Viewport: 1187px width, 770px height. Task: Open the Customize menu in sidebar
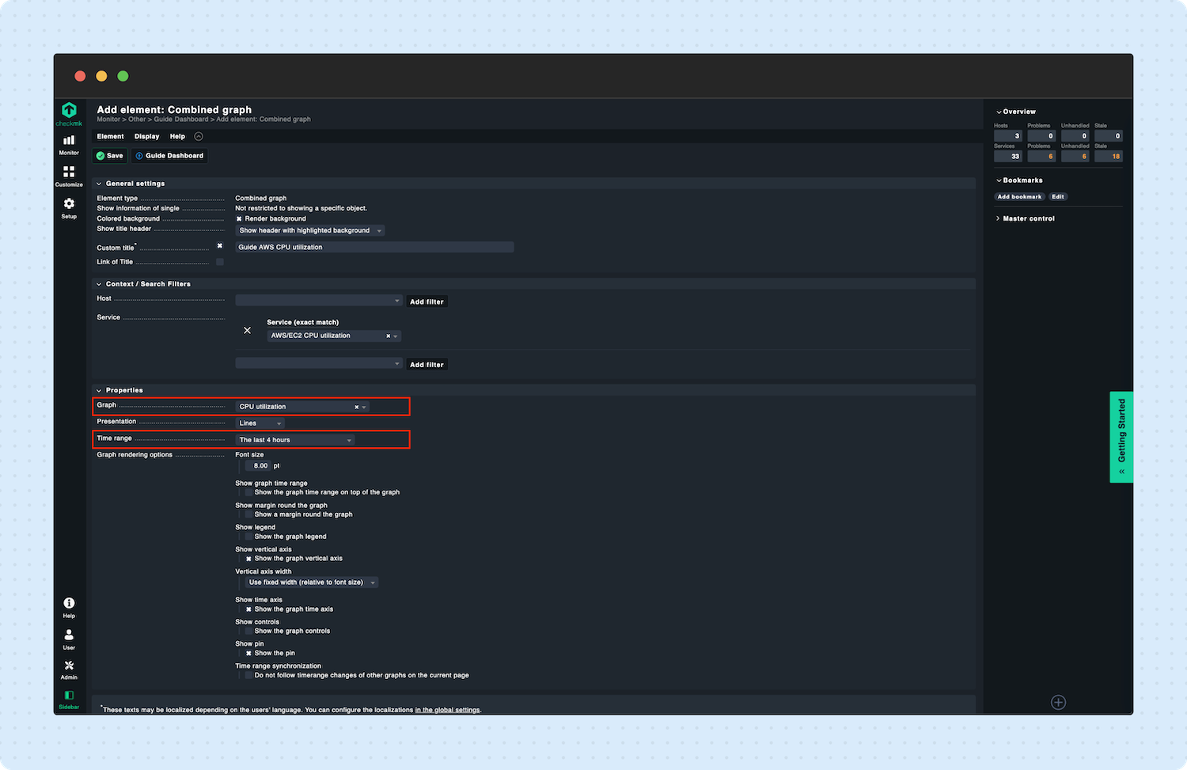(x=69, y=176)
